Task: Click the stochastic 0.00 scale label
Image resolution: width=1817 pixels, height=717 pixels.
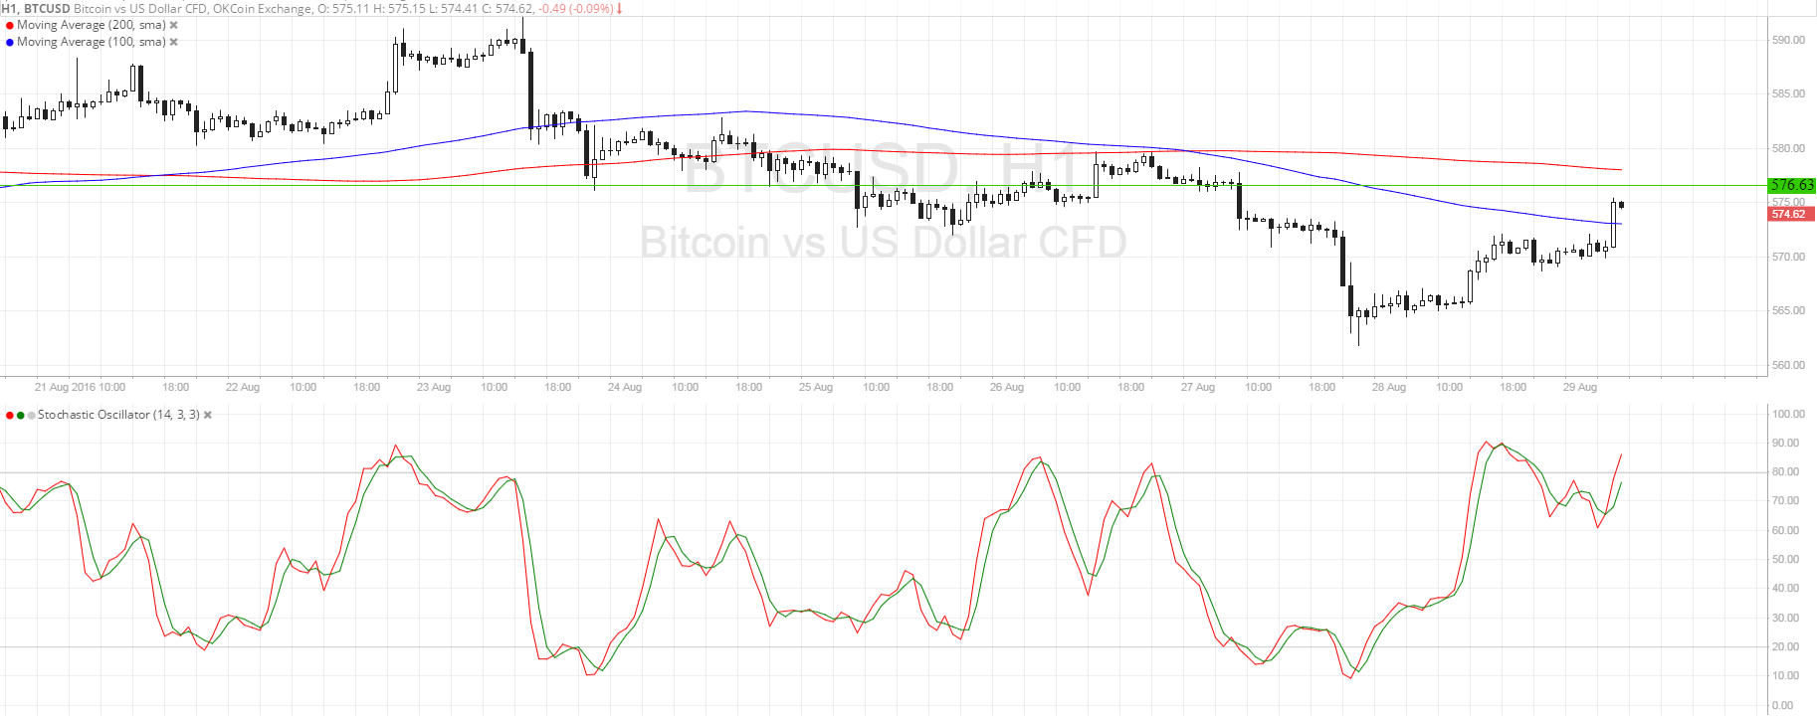Action: pyautogui.click(x=1782, y=706)
